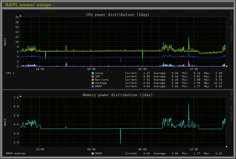
Task: Open the CPU power distribution graph
Action: click(118, 49)
